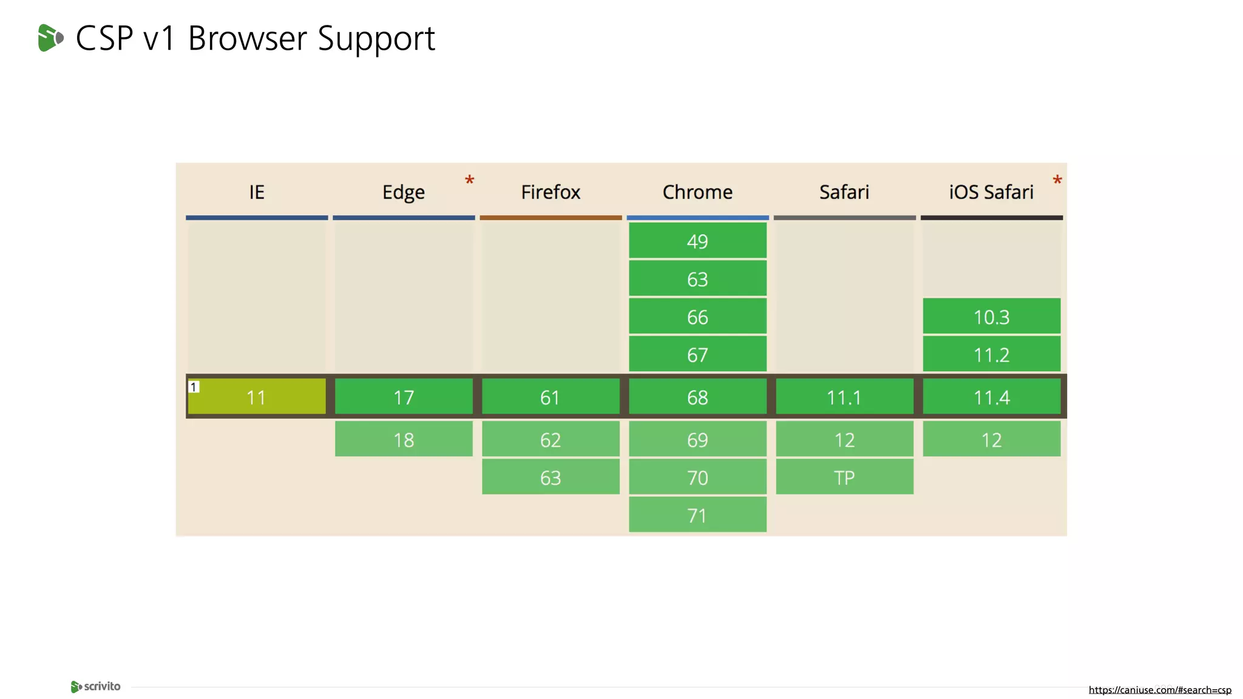Click the Safari 11.1 current version cell
Image resolution: width=1243 pixels, height=699 pixels.
tap(844, 397)
